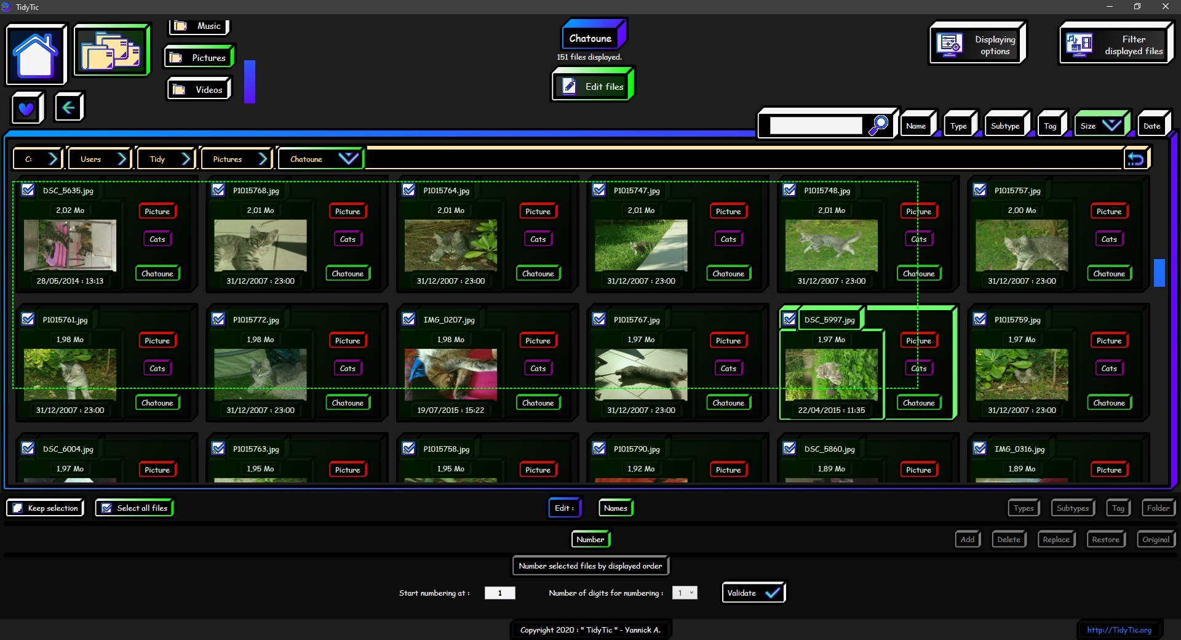The height and width of the screenshot is (640, 1181).
Task: Click the blue heart favorites icon
Action: coord(26,109)
